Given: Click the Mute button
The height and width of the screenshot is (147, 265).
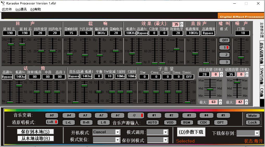Looking at the screenshot, I should click(252, 116).
